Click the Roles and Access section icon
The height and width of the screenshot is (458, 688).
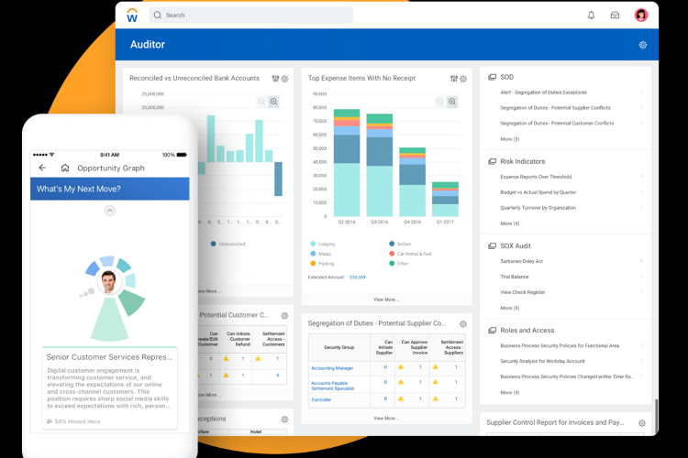[x=493, y=331]
